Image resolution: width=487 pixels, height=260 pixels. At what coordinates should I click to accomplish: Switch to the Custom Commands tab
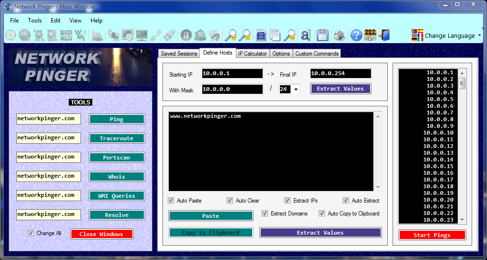coord(317,54)
